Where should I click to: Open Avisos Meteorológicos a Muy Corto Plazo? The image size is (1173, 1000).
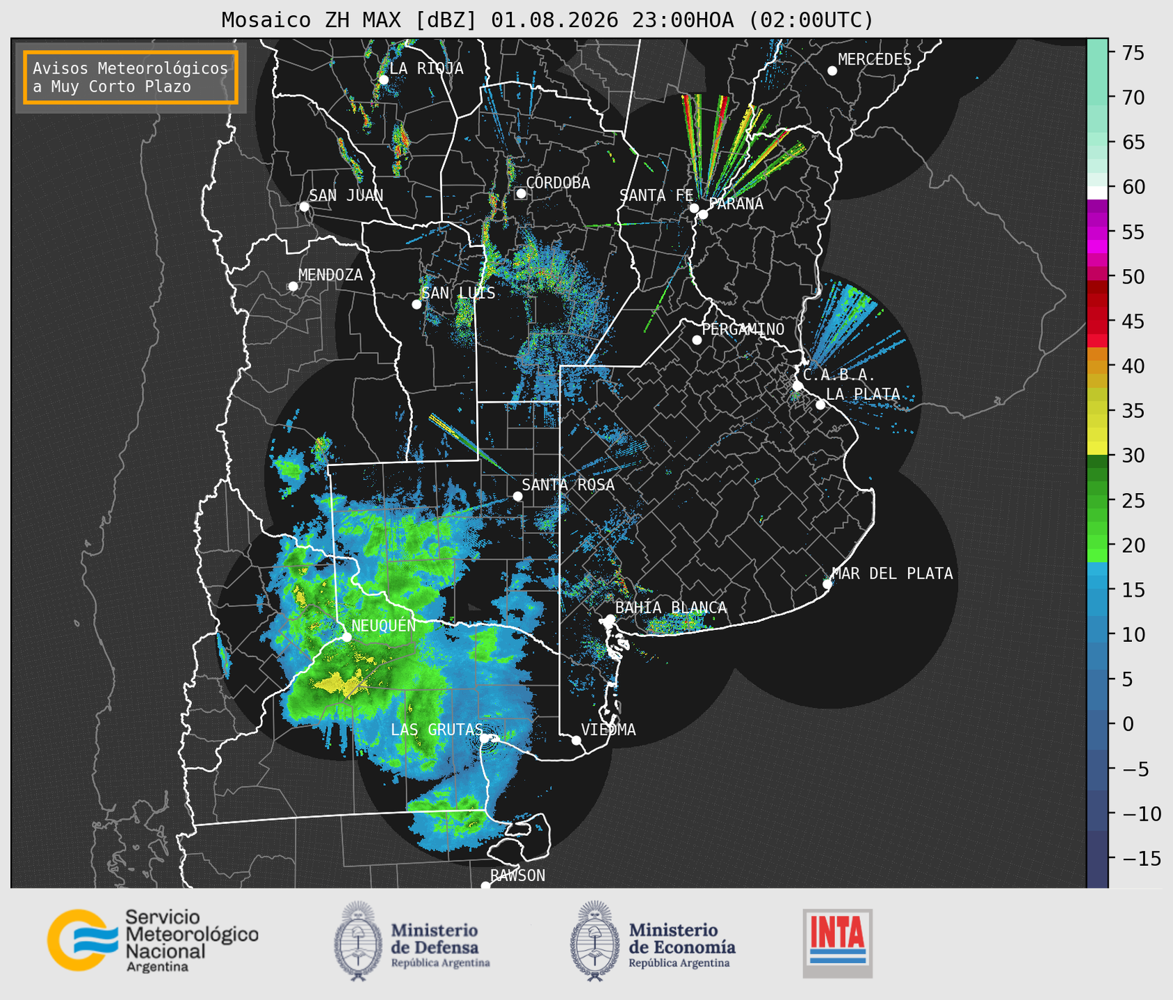131,77
